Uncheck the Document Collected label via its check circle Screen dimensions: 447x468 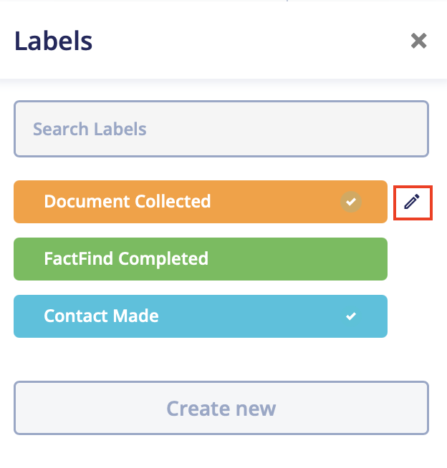click(351, 202)
